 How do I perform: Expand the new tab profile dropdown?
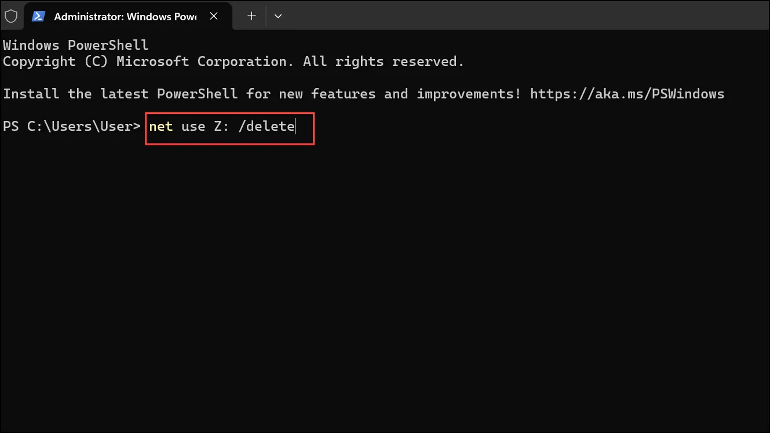(278, 16)
